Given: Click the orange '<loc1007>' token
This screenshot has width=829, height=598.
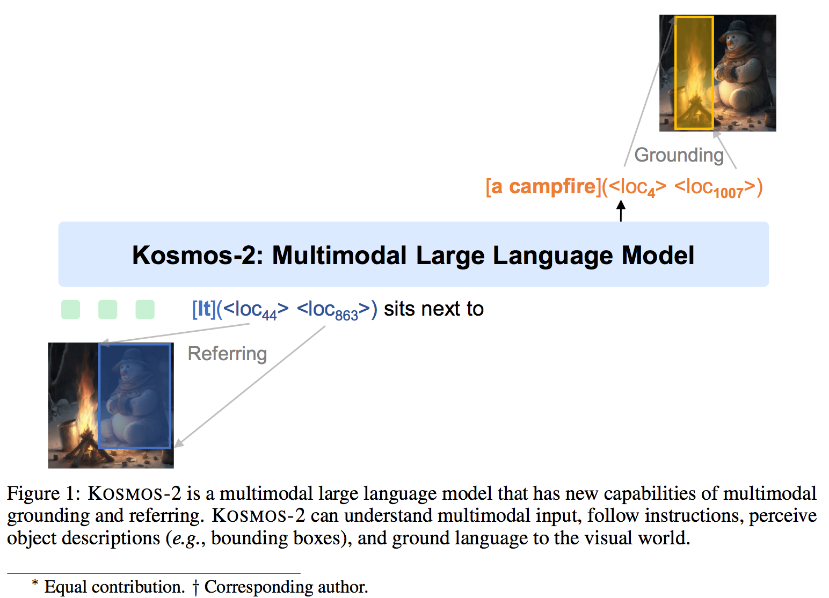Looking at the screenshot, I should tap(715, 188).
